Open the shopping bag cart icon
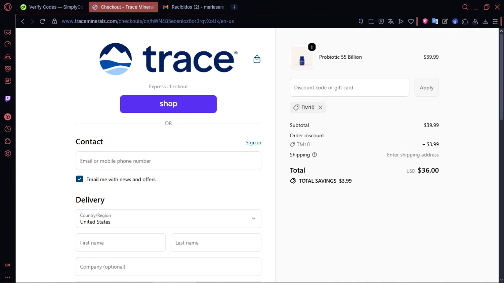Image resolution: width=504 pixels, height=283 pixels. [x=257, y=59]
